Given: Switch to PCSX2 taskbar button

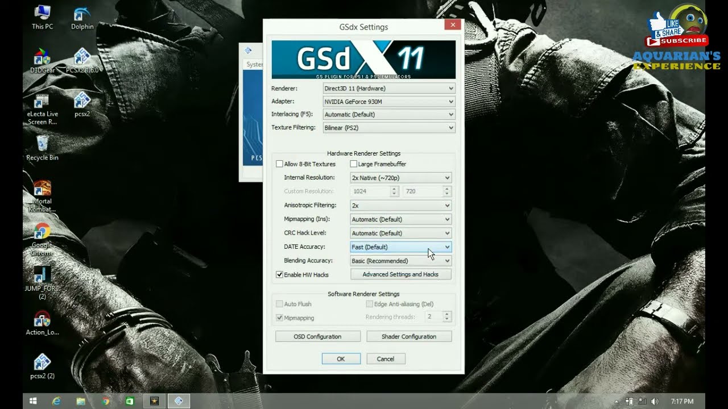Looking at the screenshot, I should [179, 401].
